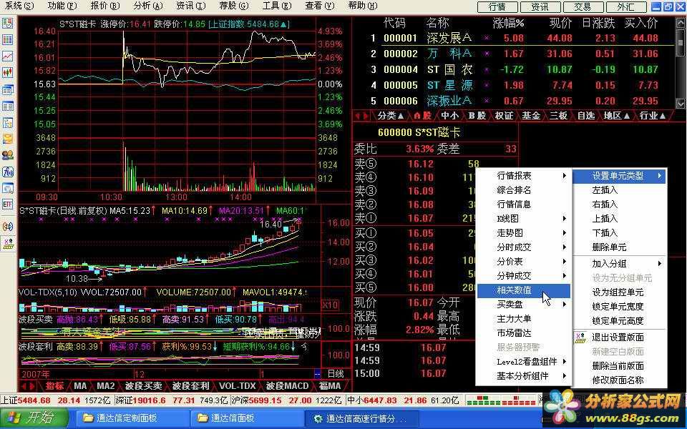Click the red arrows left of 指标 tab

[29, 386]
